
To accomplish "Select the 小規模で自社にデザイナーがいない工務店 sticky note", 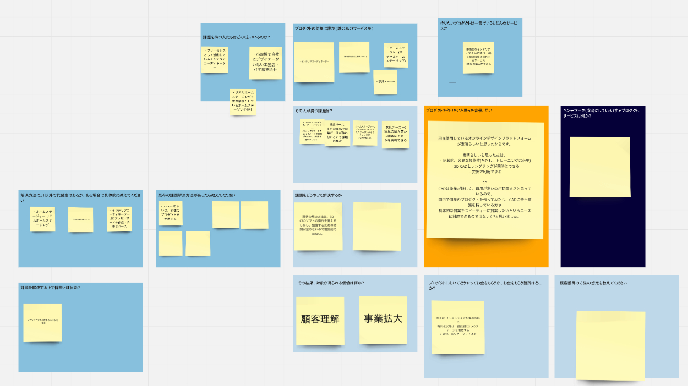I will [x=265, y=63].
